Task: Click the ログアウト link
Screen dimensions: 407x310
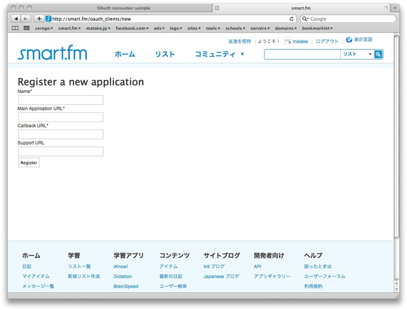Action: pyautogui.click(x=327, y=42)
